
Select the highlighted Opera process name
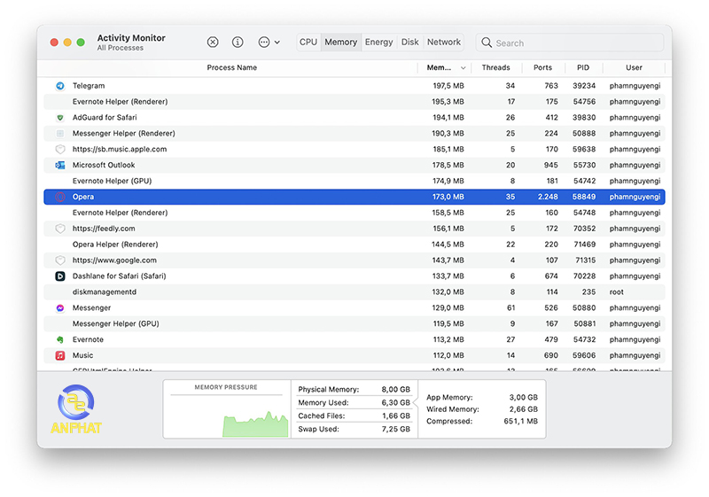coord(83,197)
